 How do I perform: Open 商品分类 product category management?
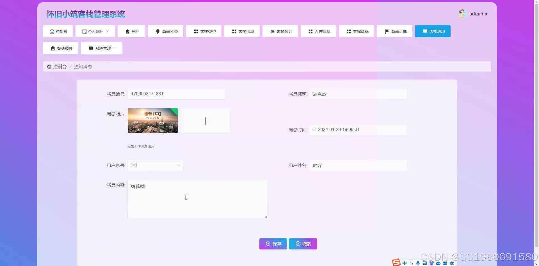pos(165,31)
